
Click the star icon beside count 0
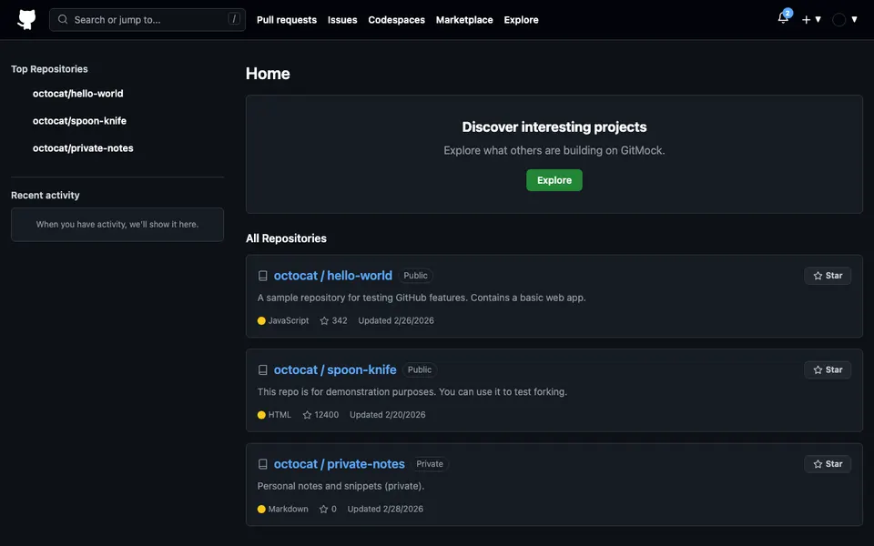(323, 509)
